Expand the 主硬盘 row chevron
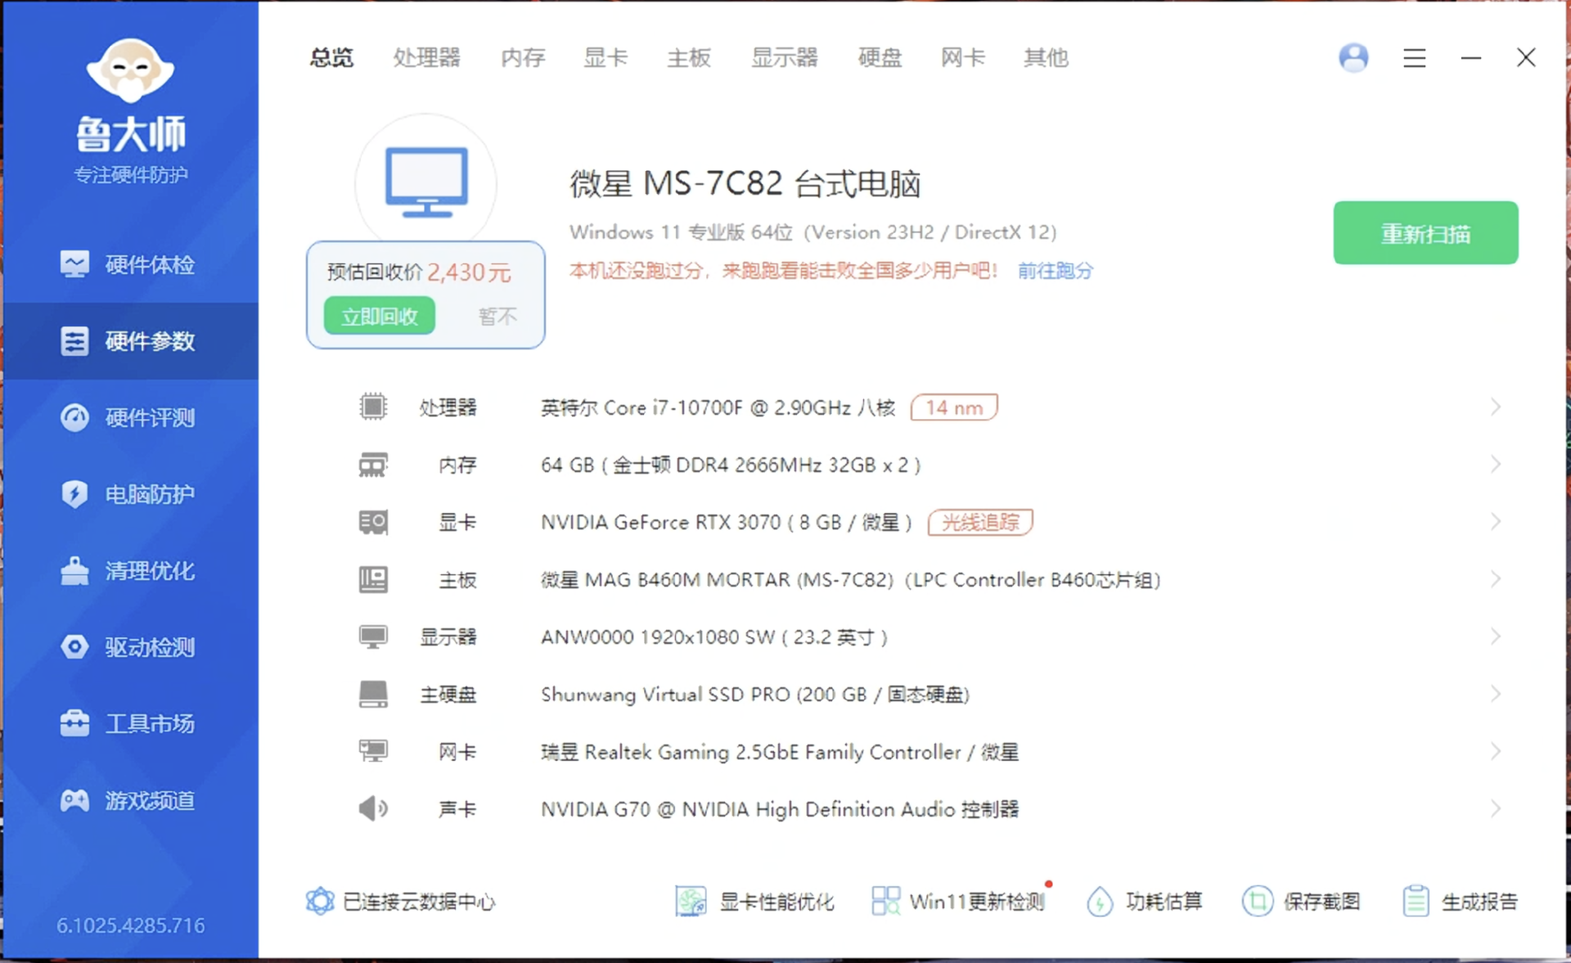Screen dimensions: 1571x963 click(x=1496, y=694)
